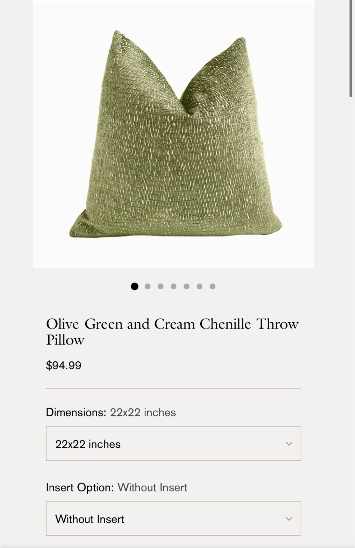355x548 pixels.
Task: Jump to the third carousel dot
Action: (161, 286)
